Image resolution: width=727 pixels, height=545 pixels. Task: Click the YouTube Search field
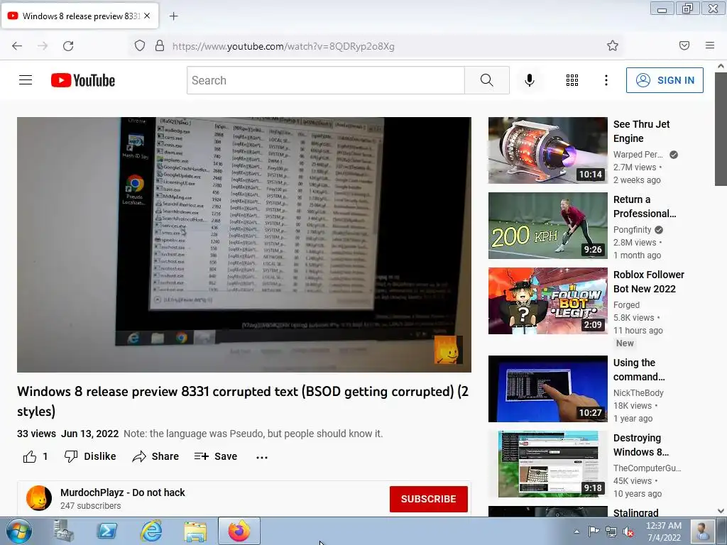[x=326, y=80]
